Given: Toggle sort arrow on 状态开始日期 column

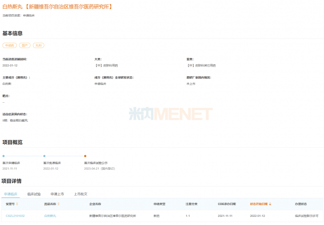Looking at the screenshot, I should click(x=271, y=204).
